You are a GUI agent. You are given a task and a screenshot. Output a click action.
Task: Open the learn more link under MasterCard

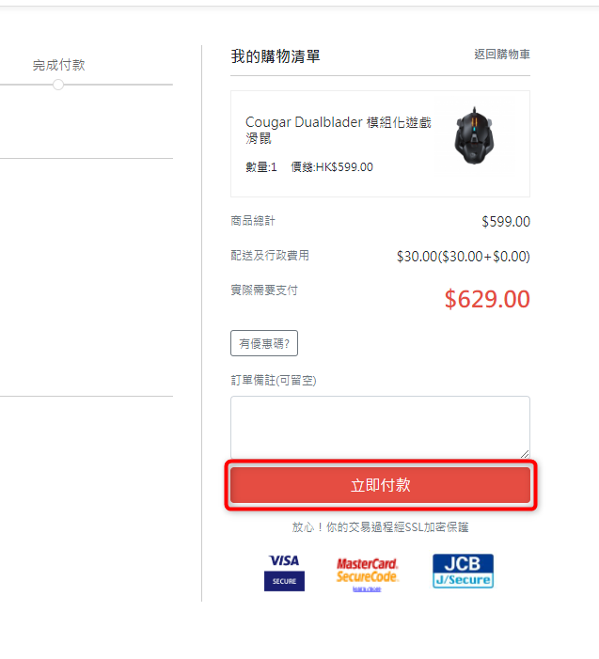click(367, 589)
